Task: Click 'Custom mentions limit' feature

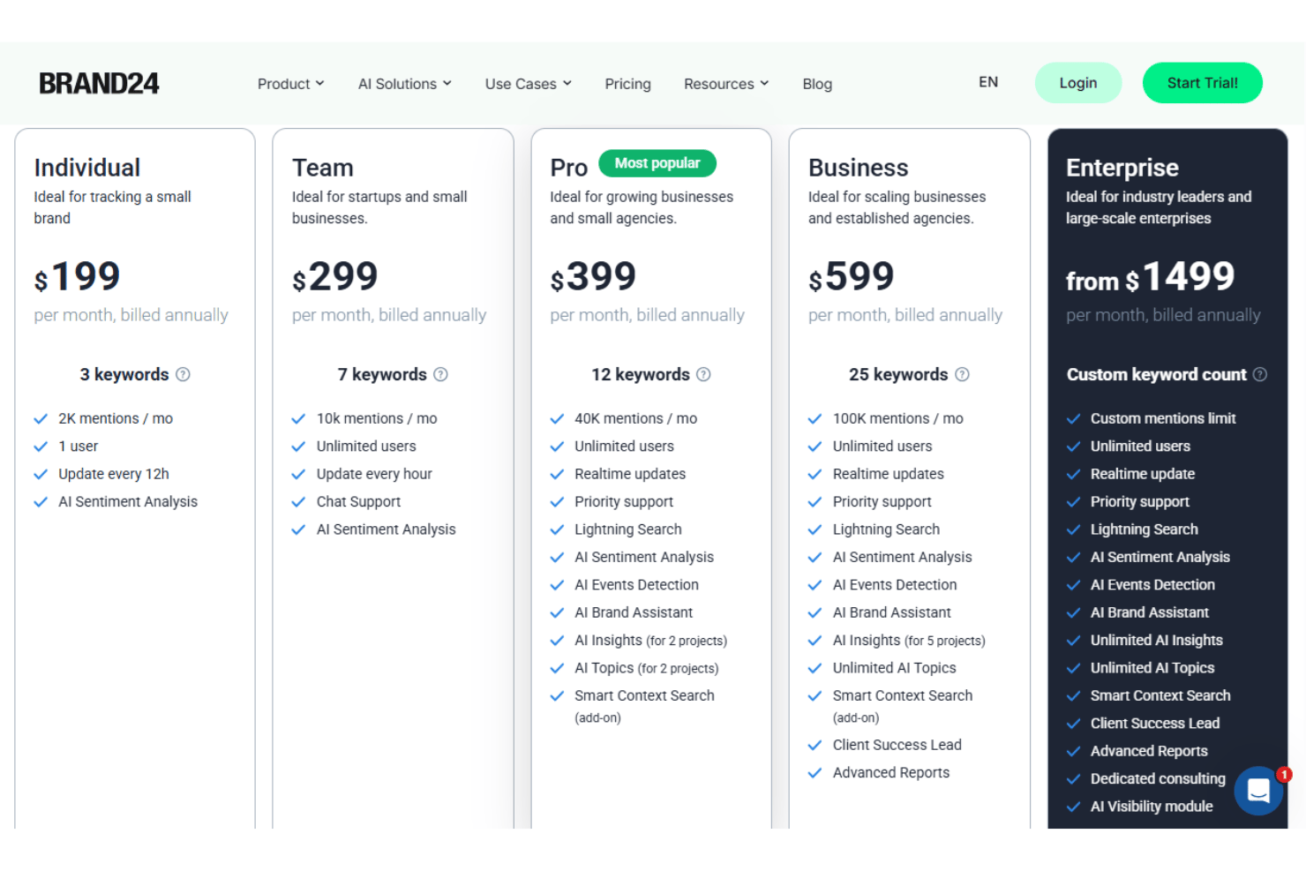Action: pos(1163,418)
